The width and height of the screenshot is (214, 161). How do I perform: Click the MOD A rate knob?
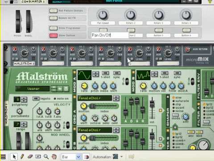[84, 86]
